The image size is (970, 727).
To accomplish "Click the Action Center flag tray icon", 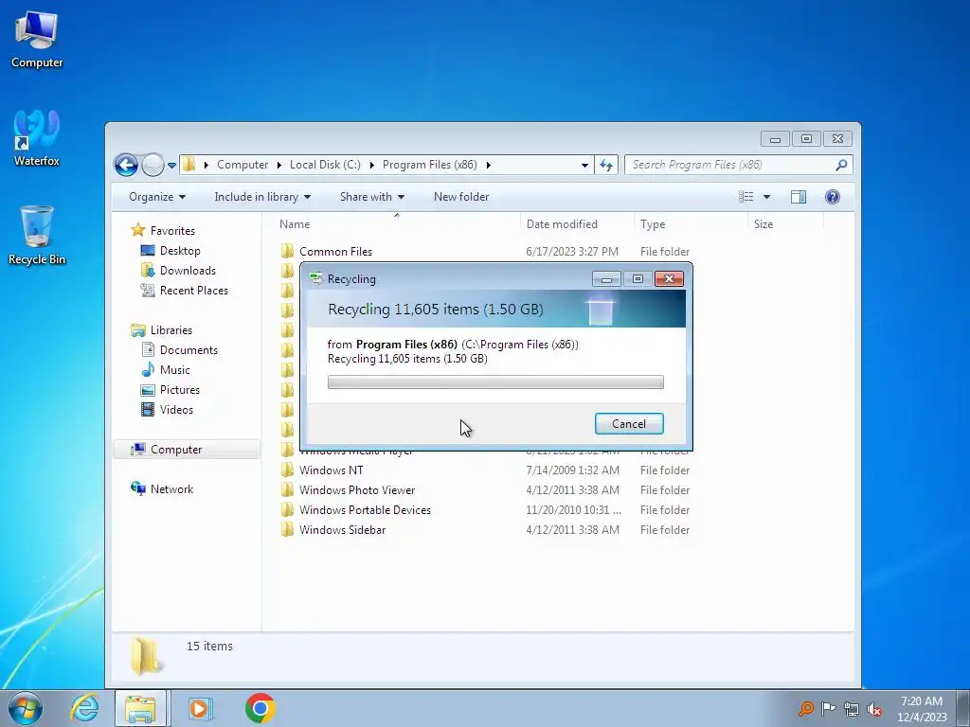I will click(x=828, y=708).
